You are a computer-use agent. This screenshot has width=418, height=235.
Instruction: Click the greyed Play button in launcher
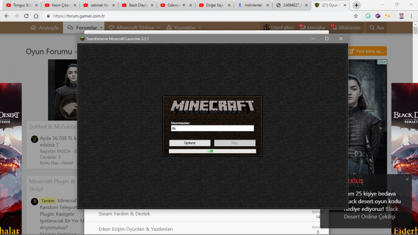[235, 143]
